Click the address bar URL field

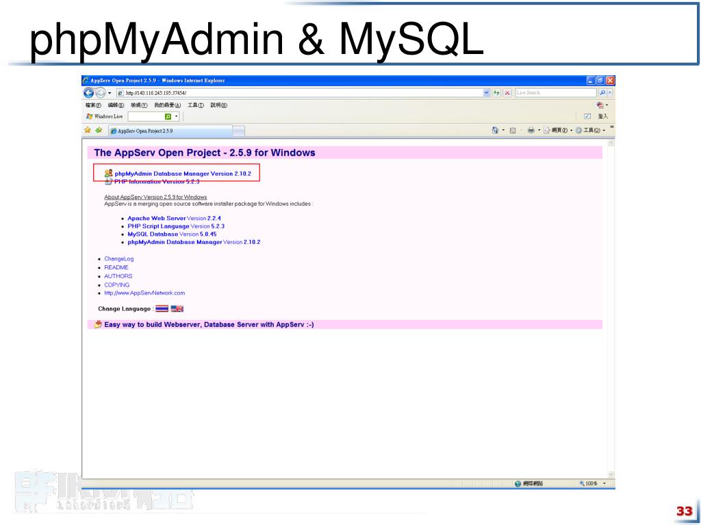coord(299,93)
